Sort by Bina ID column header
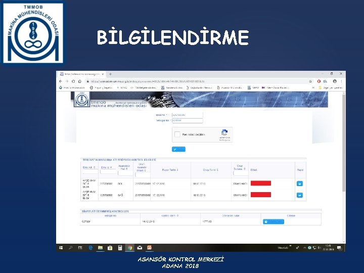 tap(107, 167)
